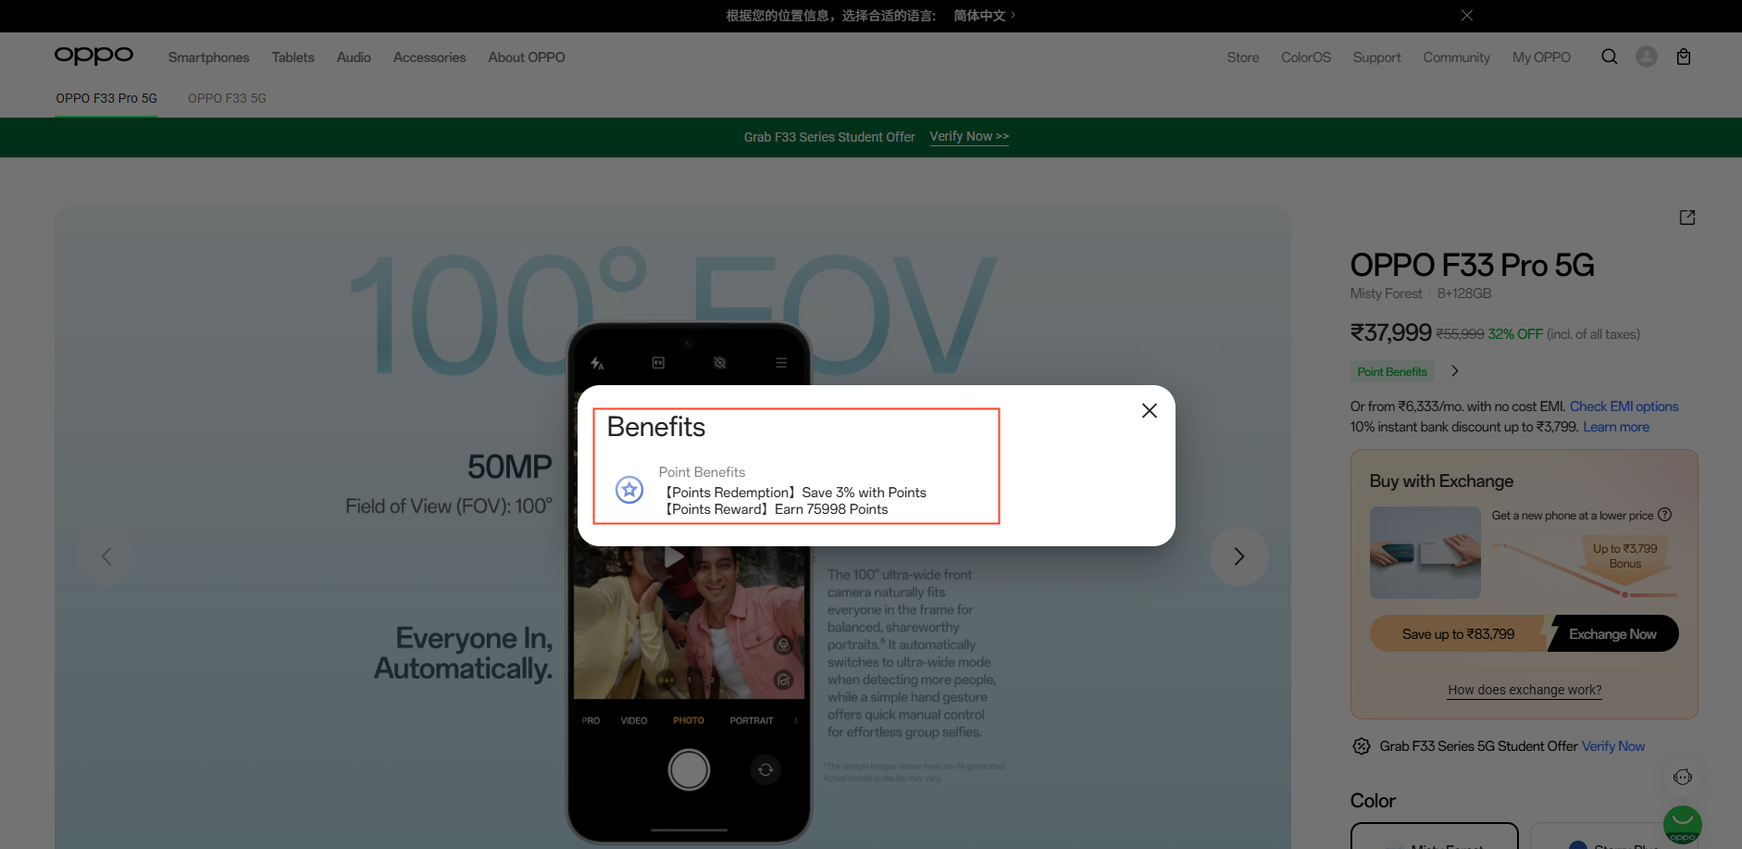
Task: Open the shopping bag icon
Action: pos(1684,56)
